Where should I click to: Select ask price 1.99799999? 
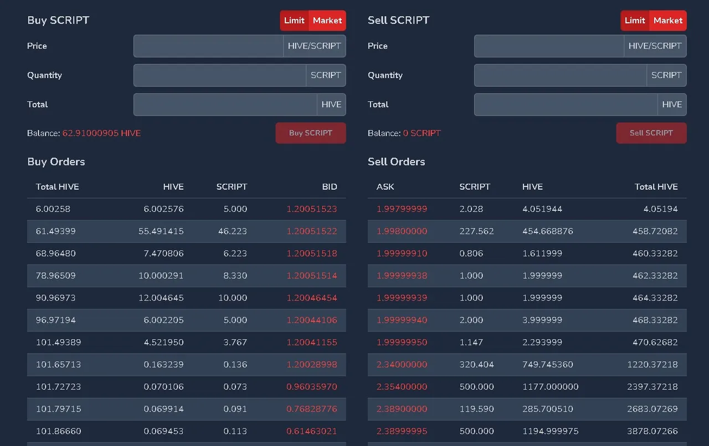click(x=402, y=209)
